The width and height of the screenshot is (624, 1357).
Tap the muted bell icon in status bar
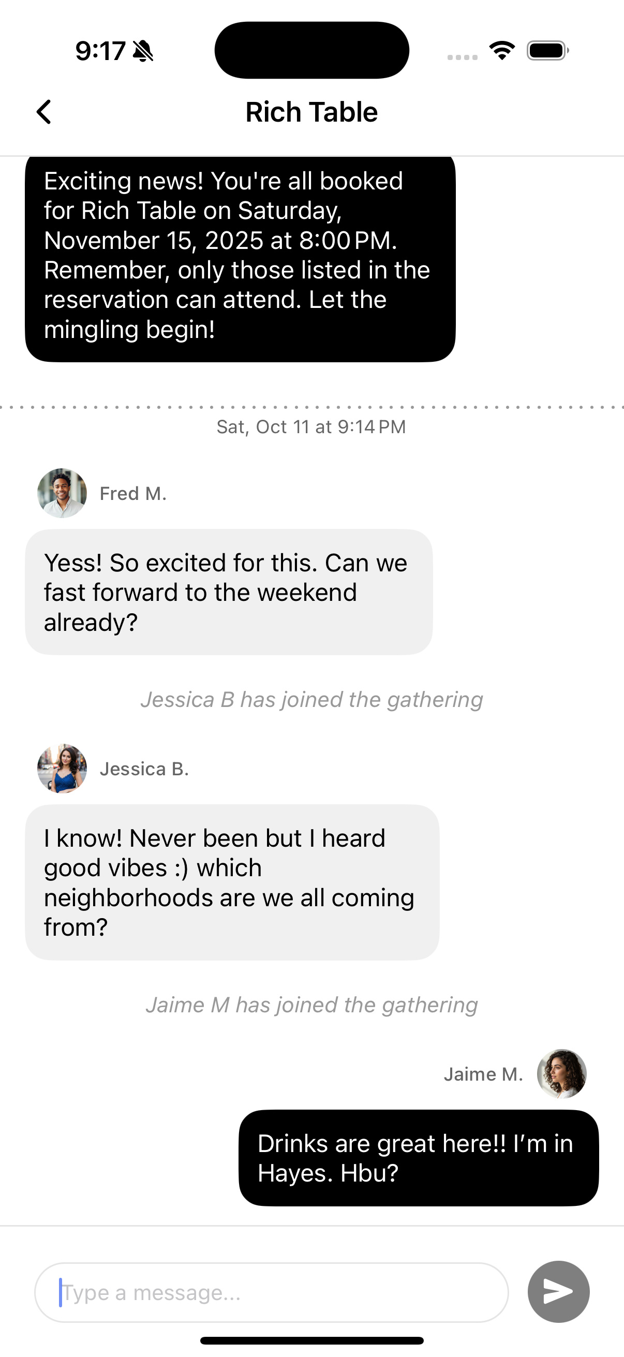[143, 51]
